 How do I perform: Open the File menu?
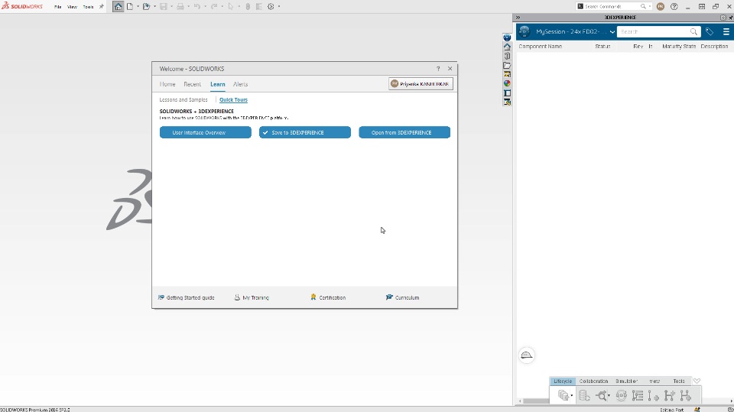57,7
